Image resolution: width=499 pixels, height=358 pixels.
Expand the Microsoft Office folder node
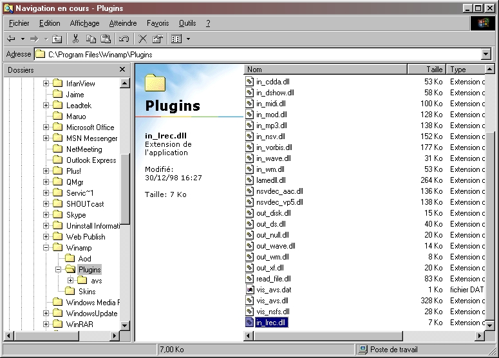(x=46, y=127)
